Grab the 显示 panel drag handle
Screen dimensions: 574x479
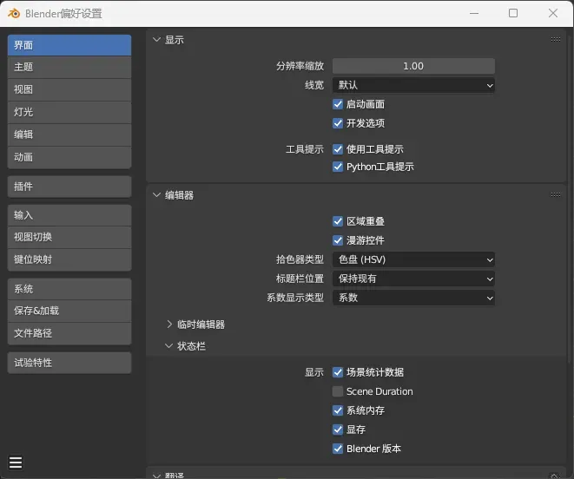click(x=556, y=40)
